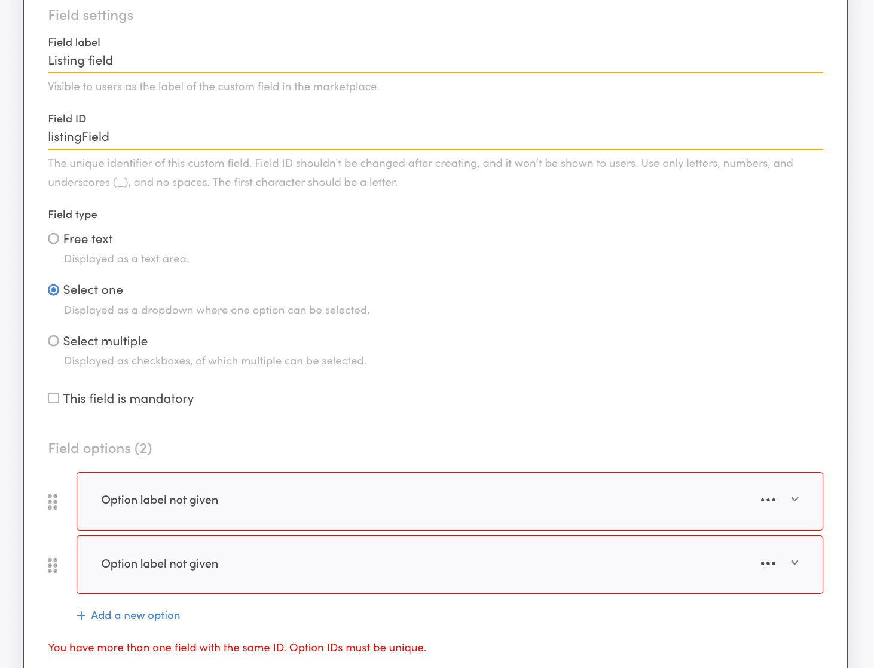Choose the Select one radio button
The image size is (874, 668).
pyautogui.click(x=54, y=290)
